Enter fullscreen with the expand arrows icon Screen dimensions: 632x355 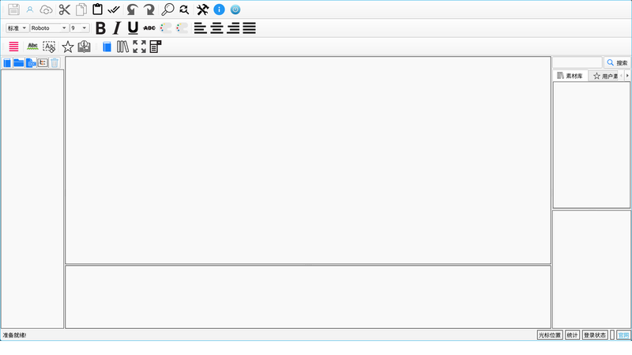point(139,47)
